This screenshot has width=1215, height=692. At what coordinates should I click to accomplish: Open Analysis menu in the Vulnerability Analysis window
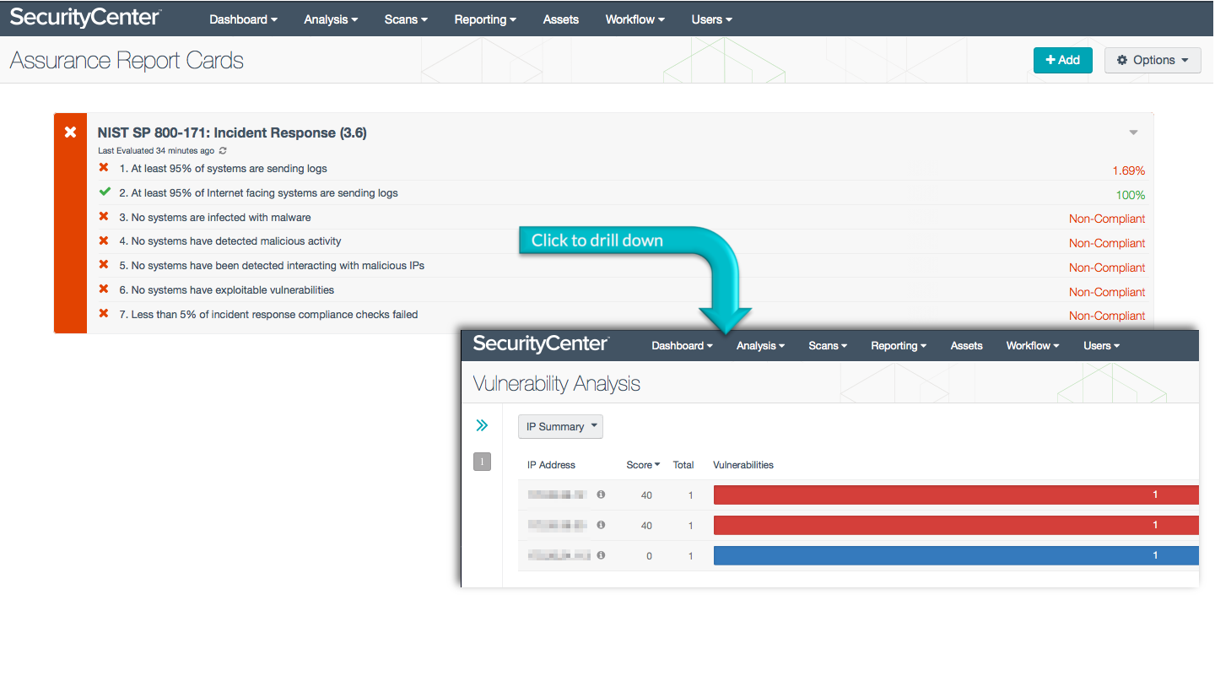coord(760,346)
